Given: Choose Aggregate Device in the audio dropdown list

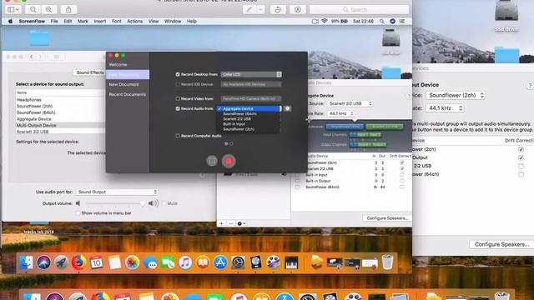Looking at the screenshot, I should 249,108.
